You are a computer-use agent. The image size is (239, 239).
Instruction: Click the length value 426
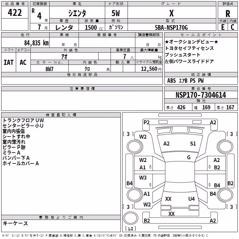[181, 108]
